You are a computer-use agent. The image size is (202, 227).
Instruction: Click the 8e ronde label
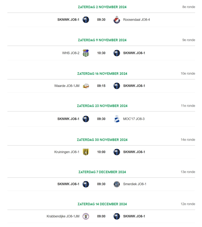click(x=188, y=7)
